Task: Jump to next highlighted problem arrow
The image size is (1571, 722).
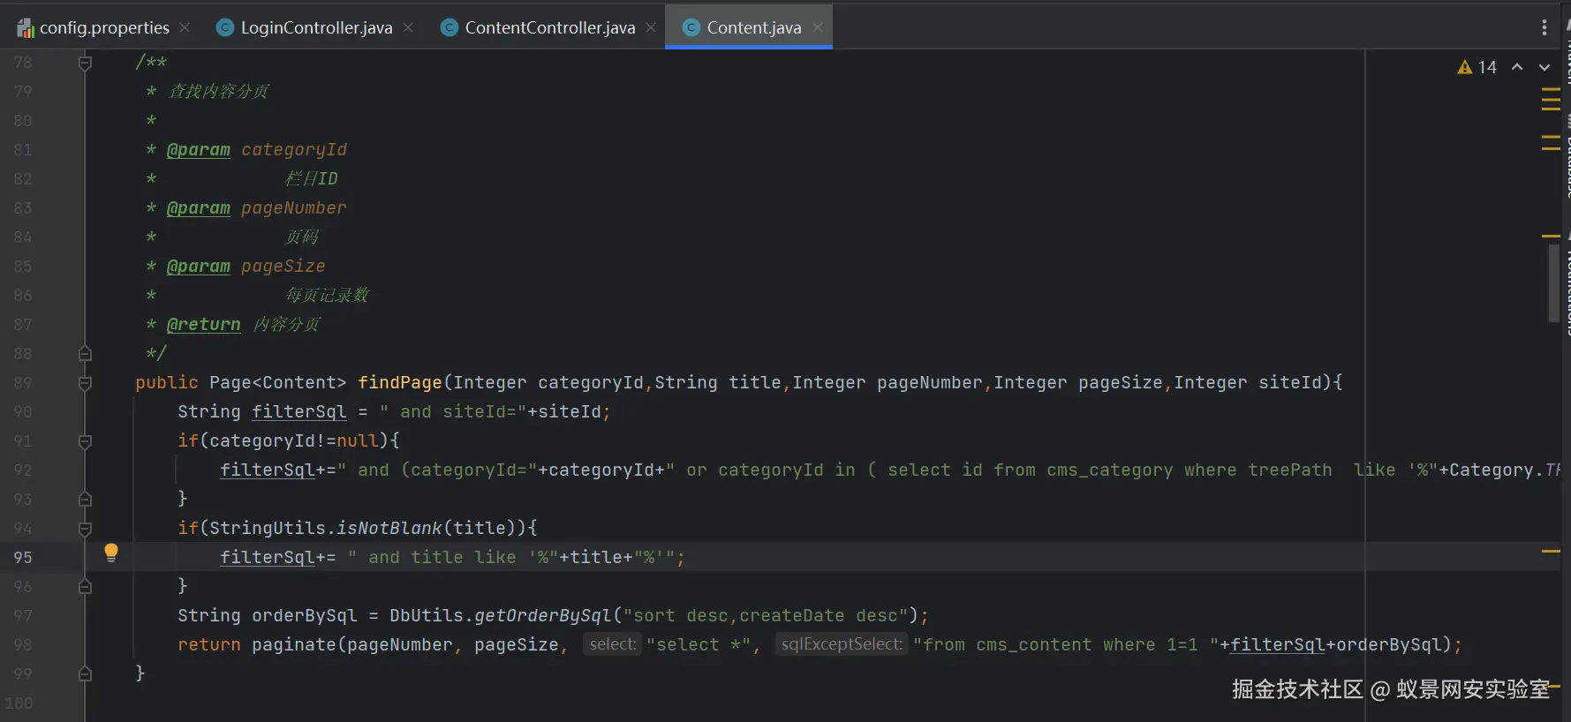Action: 1545,67
